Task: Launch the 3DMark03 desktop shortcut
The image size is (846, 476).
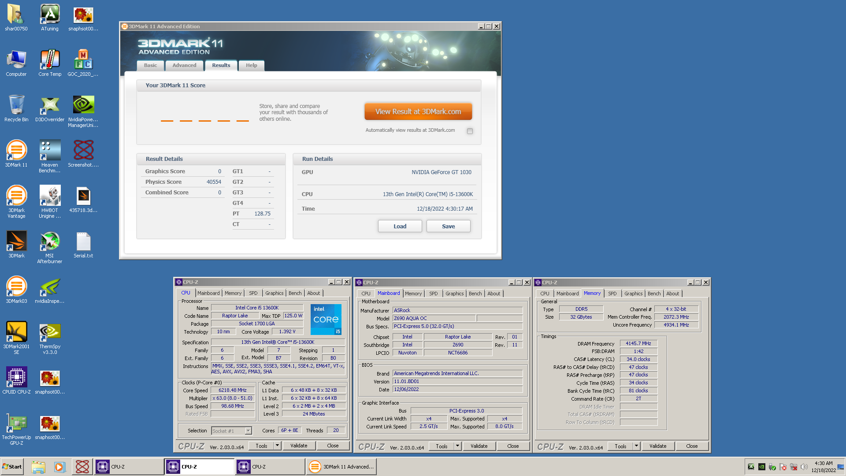Action: 16,290
